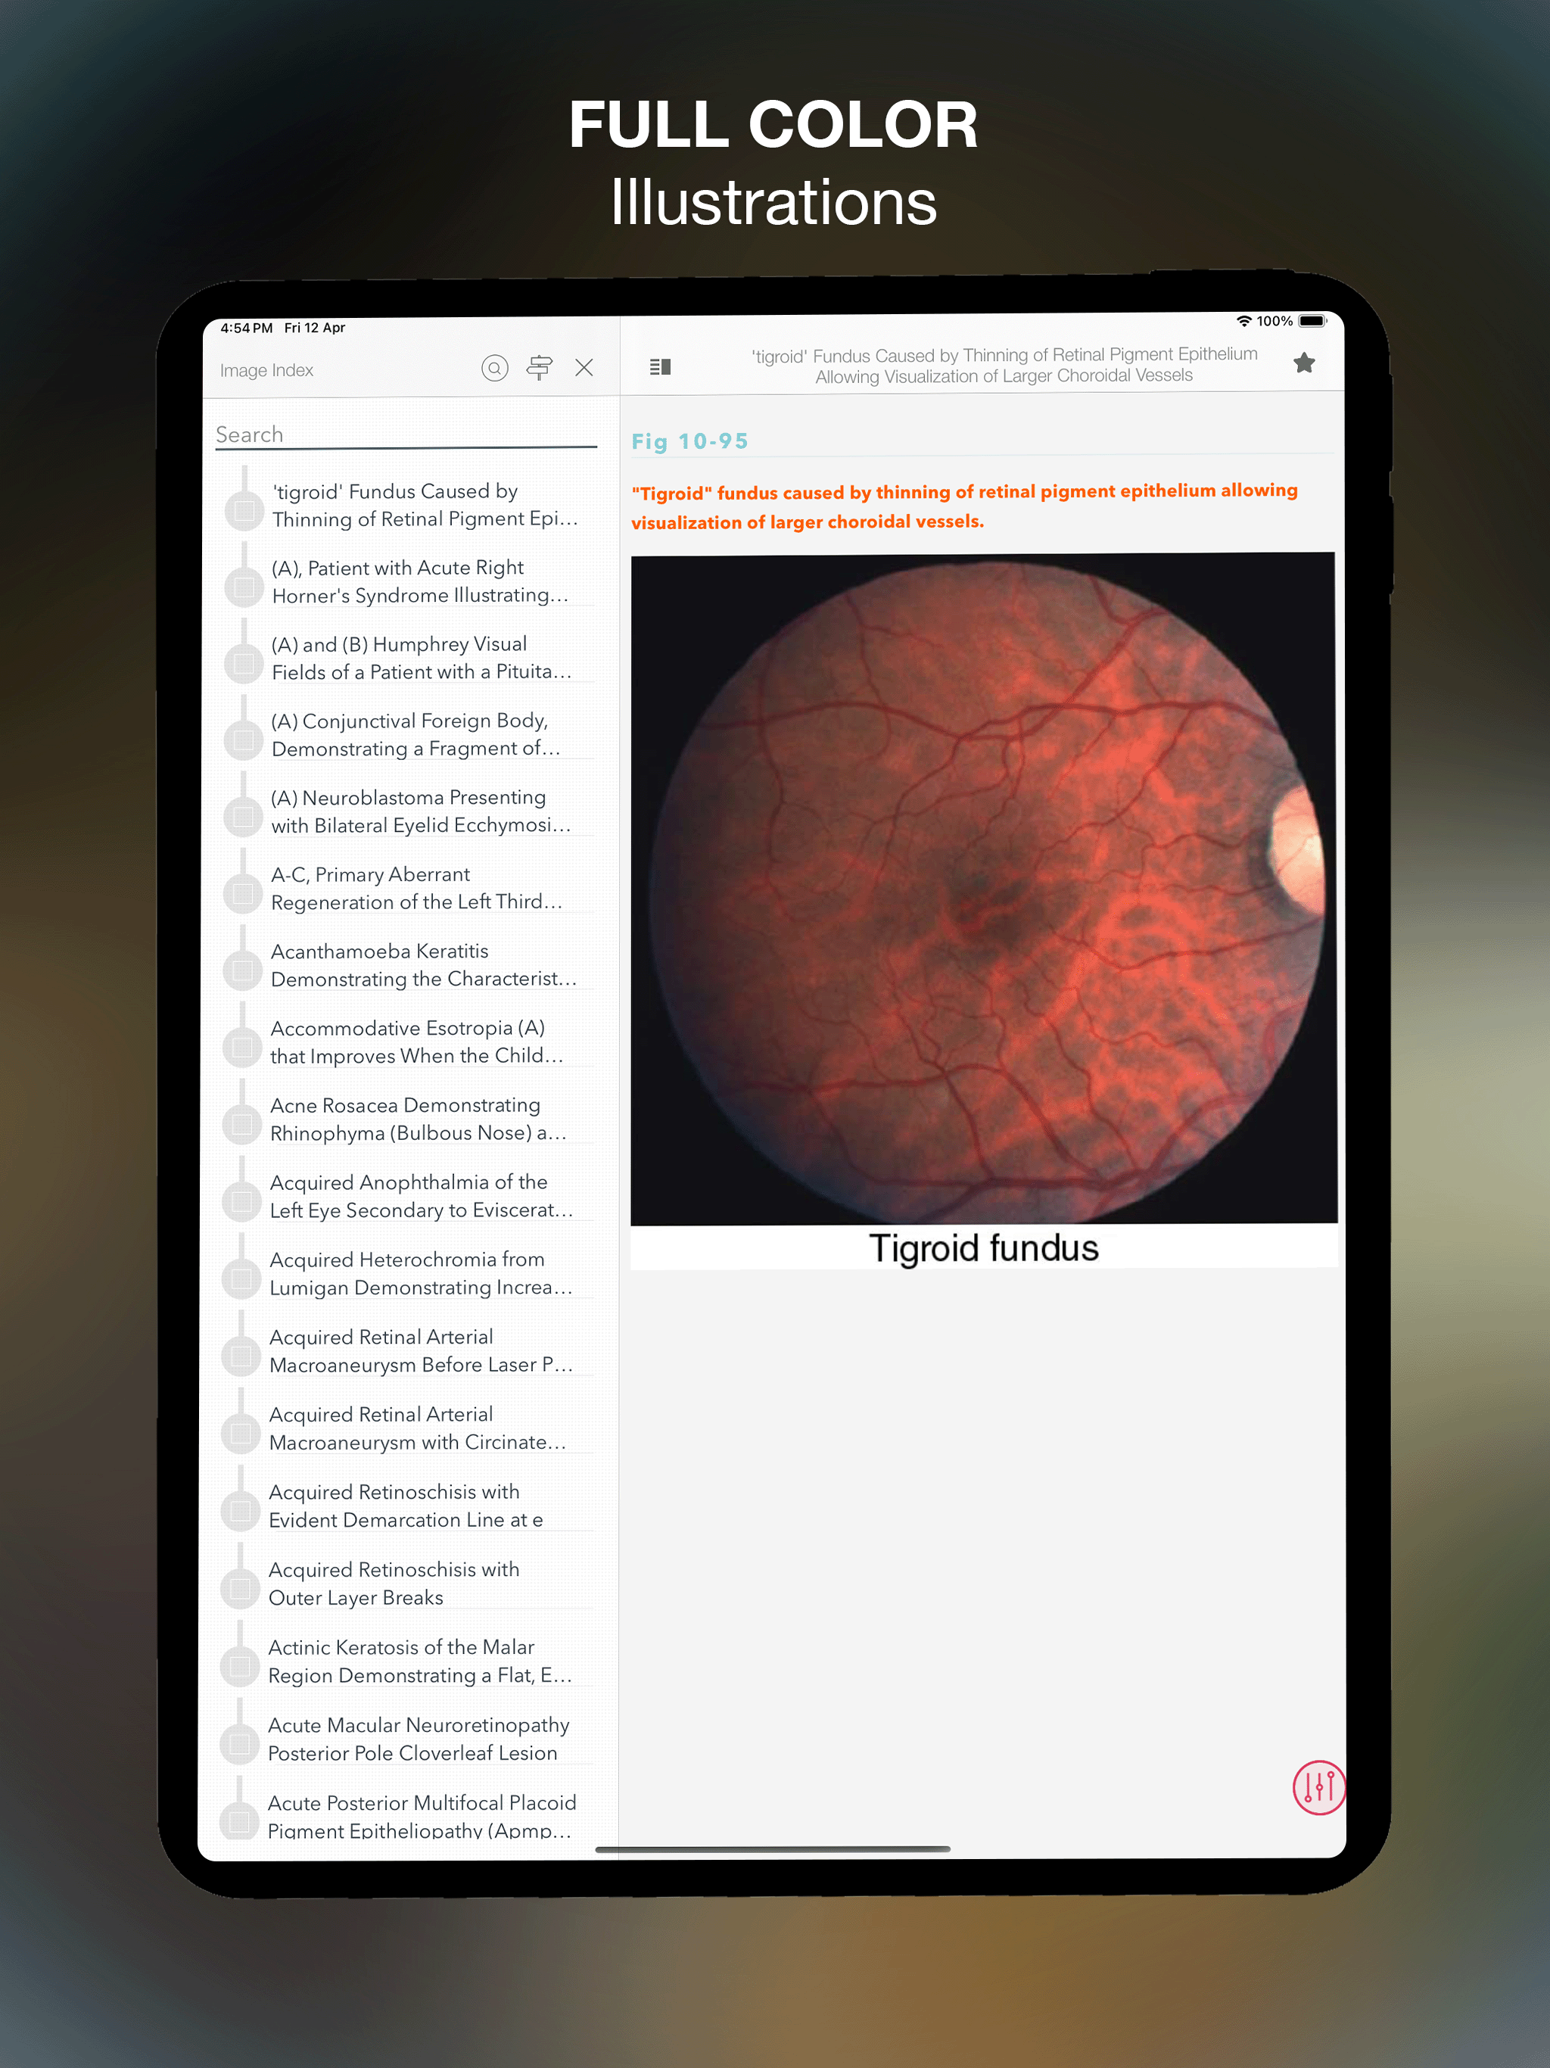
Task: Close the Image Index panel
Action: coord(584,367)
